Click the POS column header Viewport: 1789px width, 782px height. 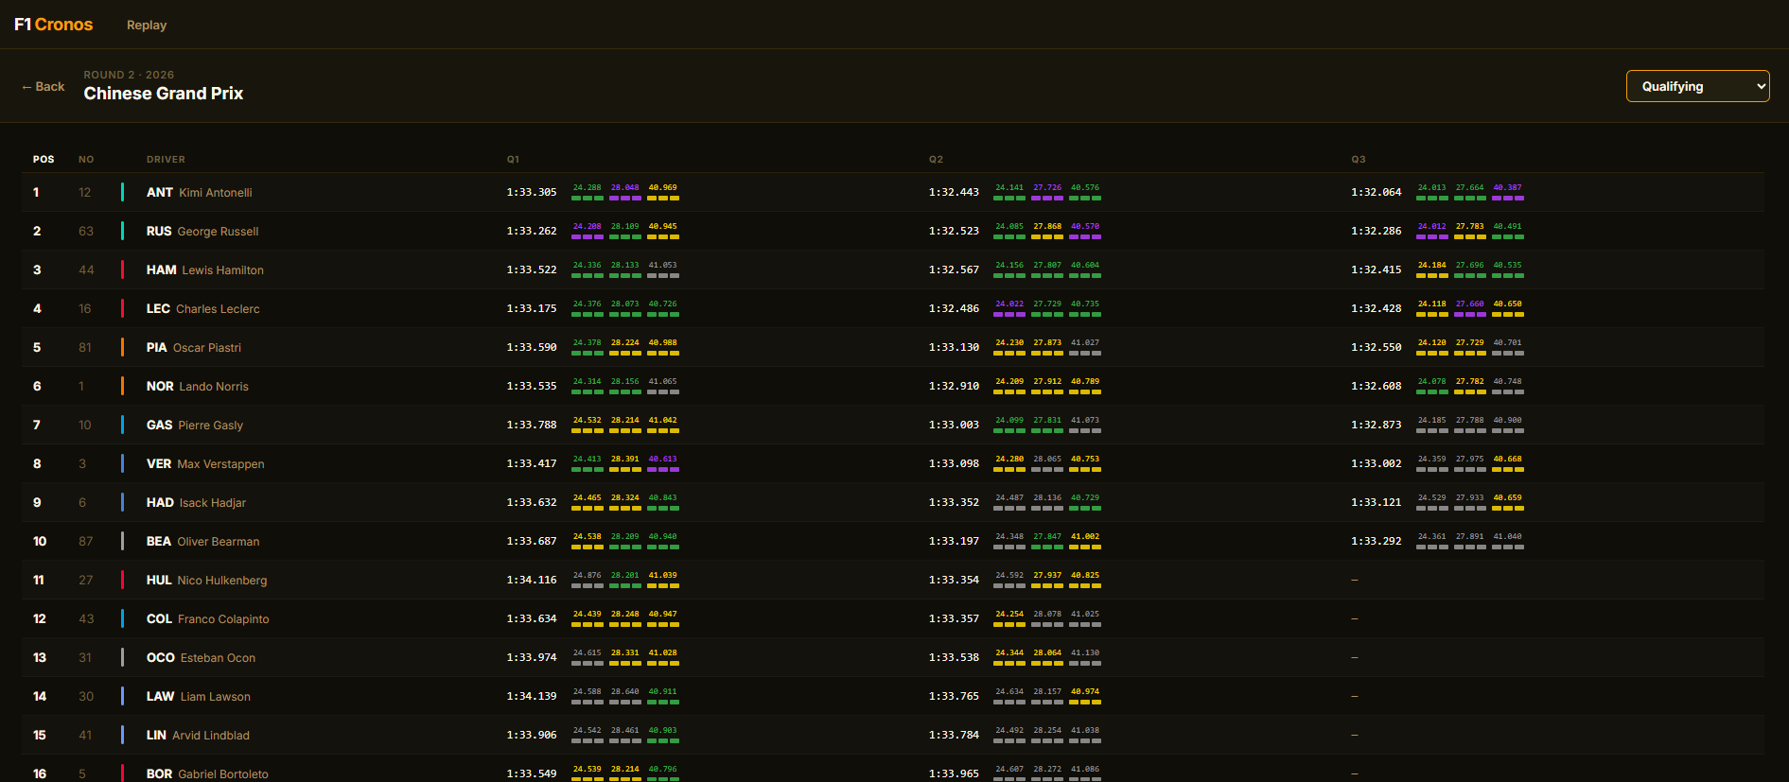pyautogui.click(x=44, y=159)
